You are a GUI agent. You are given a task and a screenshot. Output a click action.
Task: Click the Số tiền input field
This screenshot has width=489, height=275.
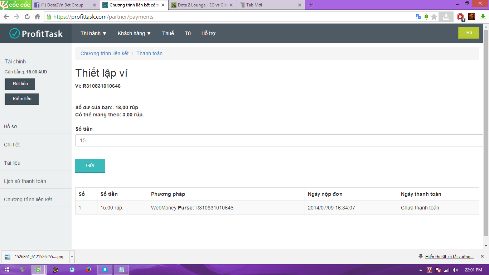click(279, 140)
